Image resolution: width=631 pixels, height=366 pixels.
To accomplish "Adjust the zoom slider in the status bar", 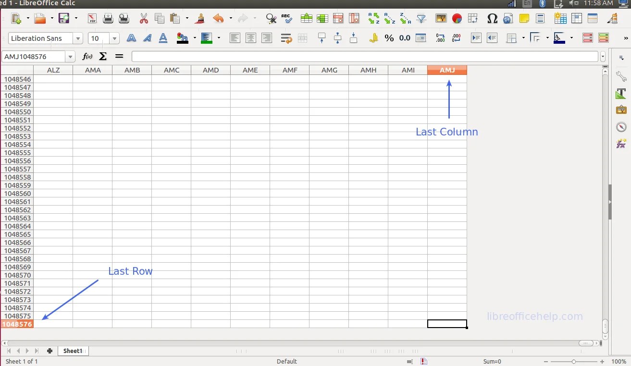I will (573, 361).
